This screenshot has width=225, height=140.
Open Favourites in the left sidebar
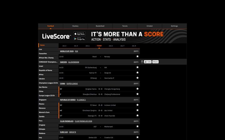coord(48,54)
